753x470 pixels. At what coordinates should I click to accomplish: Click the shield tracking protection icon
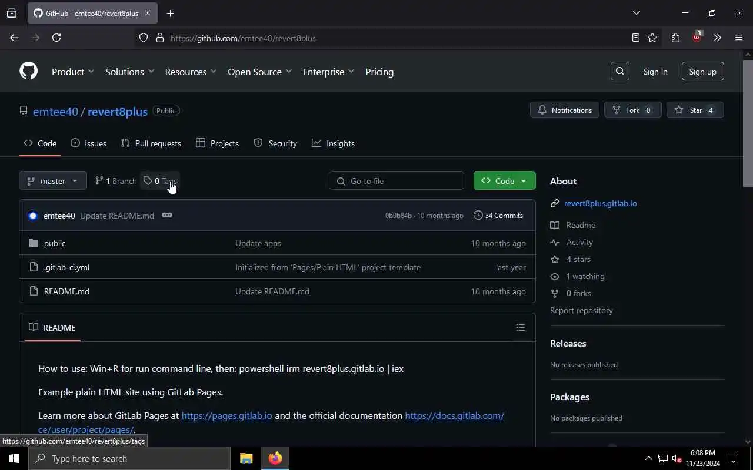[144, 38]
